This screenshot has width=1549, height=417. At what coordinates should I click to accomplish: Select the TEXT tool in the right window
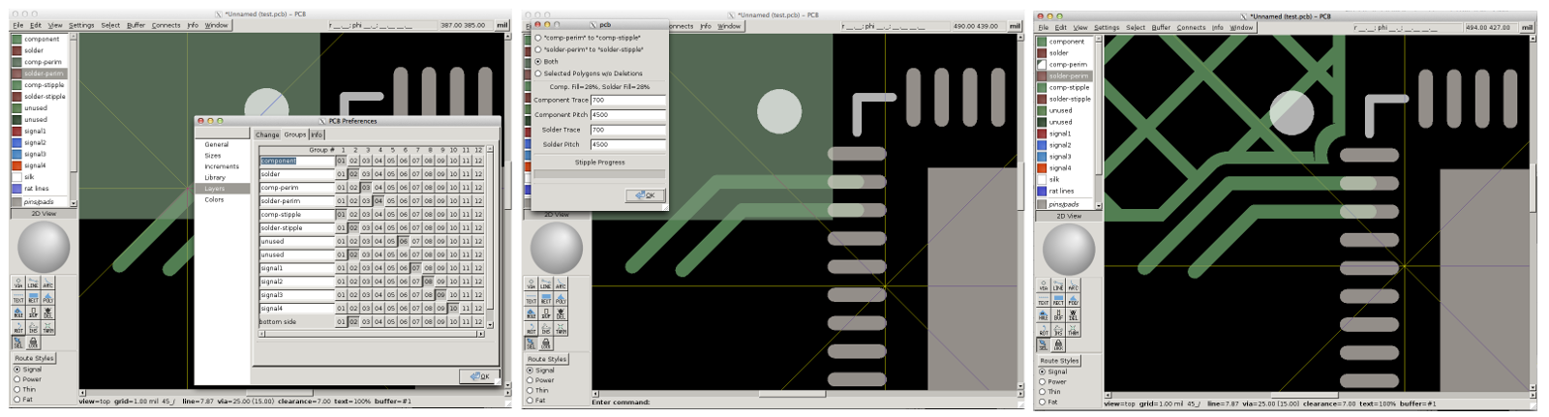[1044, 301]
